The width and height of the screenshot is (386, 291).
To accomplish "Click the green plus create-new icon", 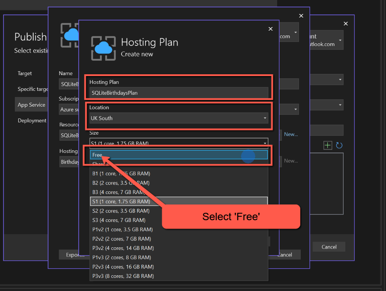I will (327, 145).
